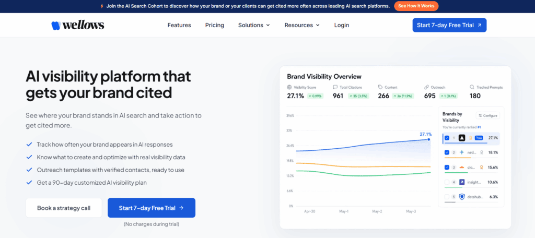
Task: Click the 'May-2' date label on chart axis
Action: point(377,212)
